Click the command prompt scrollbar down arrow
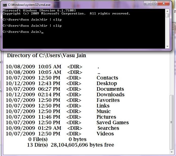 (x=167, y=46)
